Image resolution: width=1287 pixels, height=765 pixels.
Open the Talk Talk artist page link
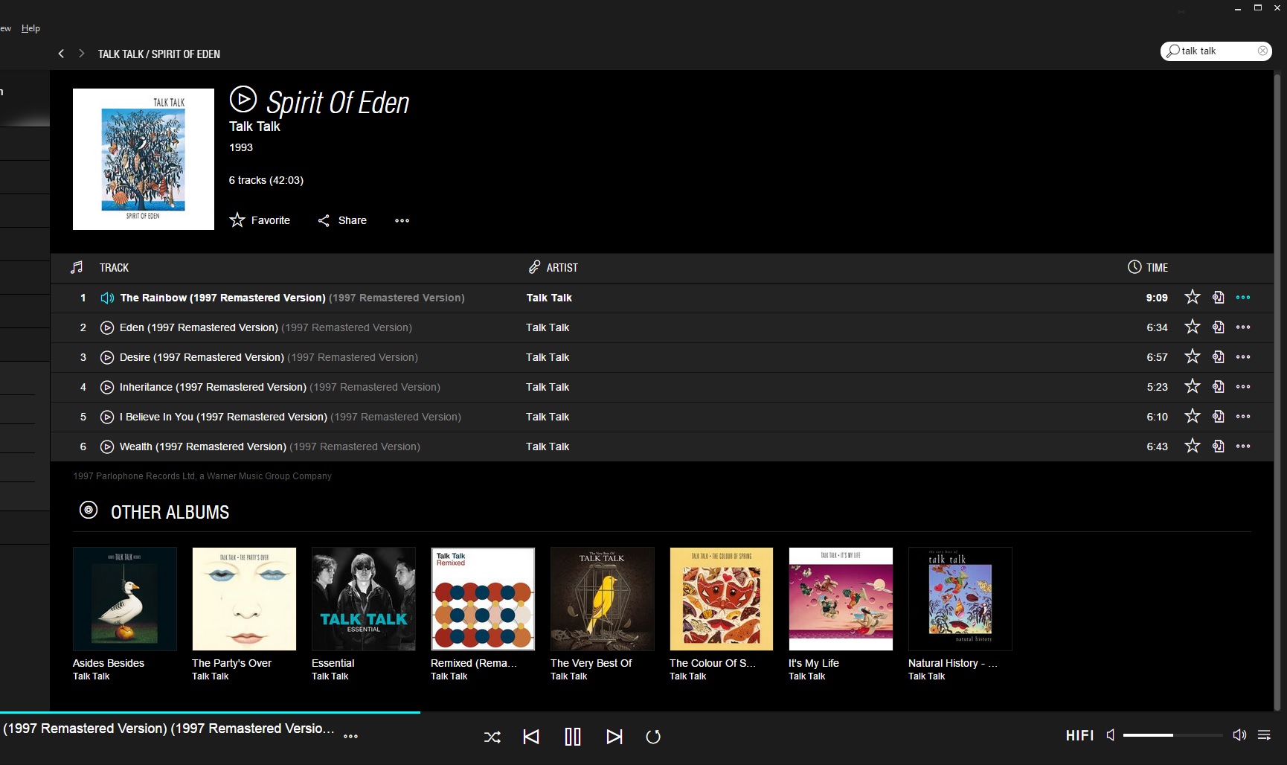tap(254, 127)
